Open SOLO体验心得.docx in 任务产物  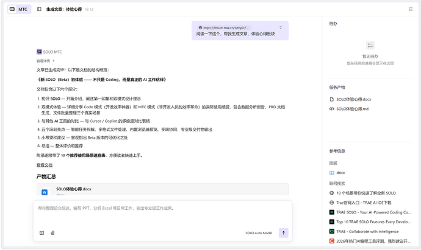pos(354,99)
